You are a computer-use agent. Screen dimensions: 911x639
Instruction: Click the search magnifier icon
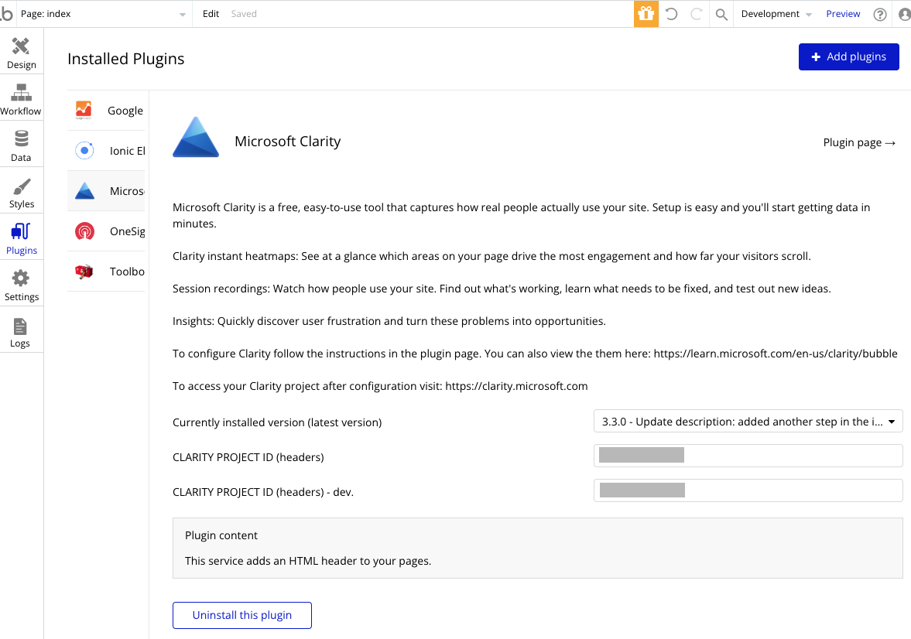[x=721, y=15]
